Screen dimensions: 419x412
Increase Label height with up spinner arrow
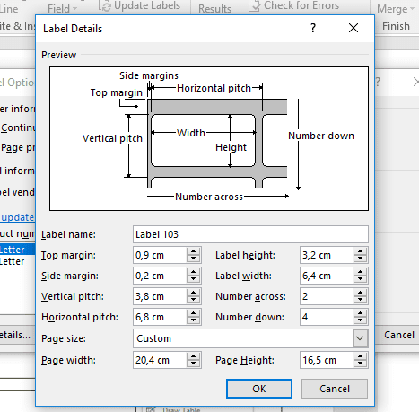(x=360, y=251)
